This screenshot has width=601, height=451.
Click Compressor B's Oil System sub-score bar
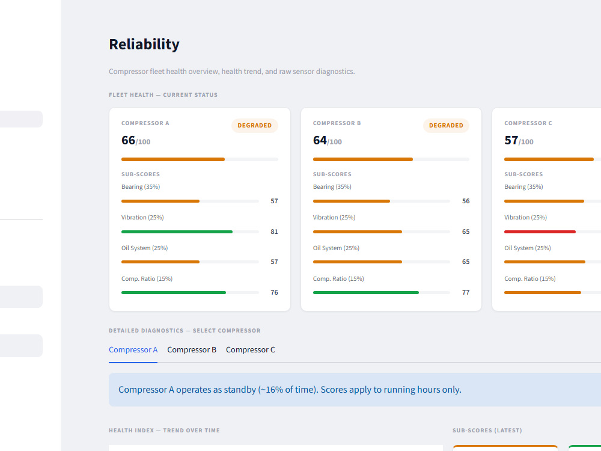click(x=382, y=262)
